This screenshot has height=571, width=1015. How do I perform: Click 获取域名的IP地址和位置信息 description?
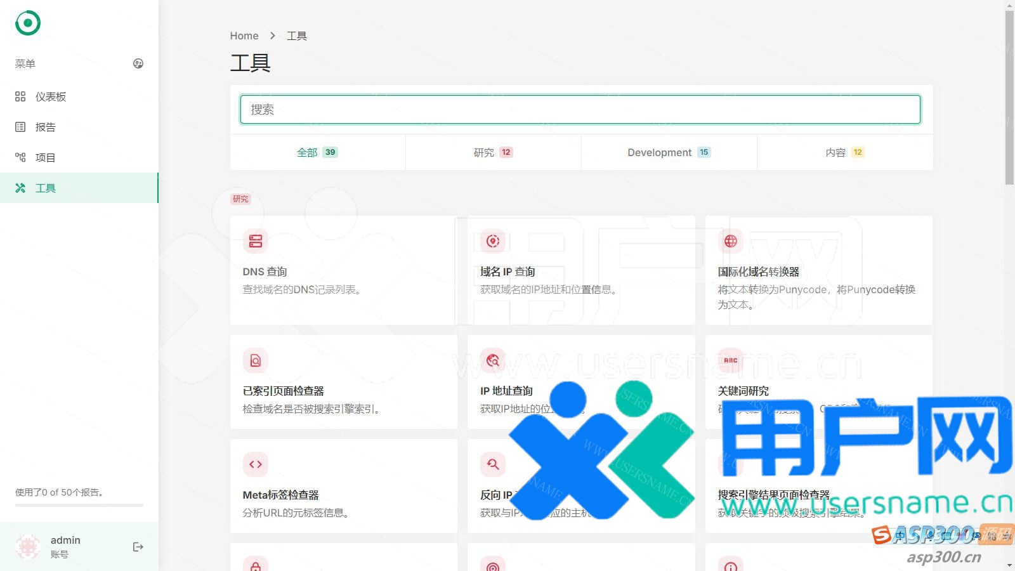pos(549,290)
